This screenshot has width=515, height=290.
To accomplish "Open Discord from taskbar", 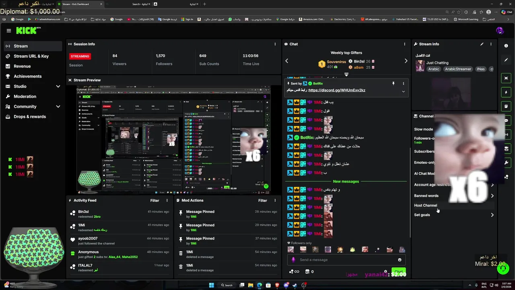I will pyautogui.click(x=286, y=285).
